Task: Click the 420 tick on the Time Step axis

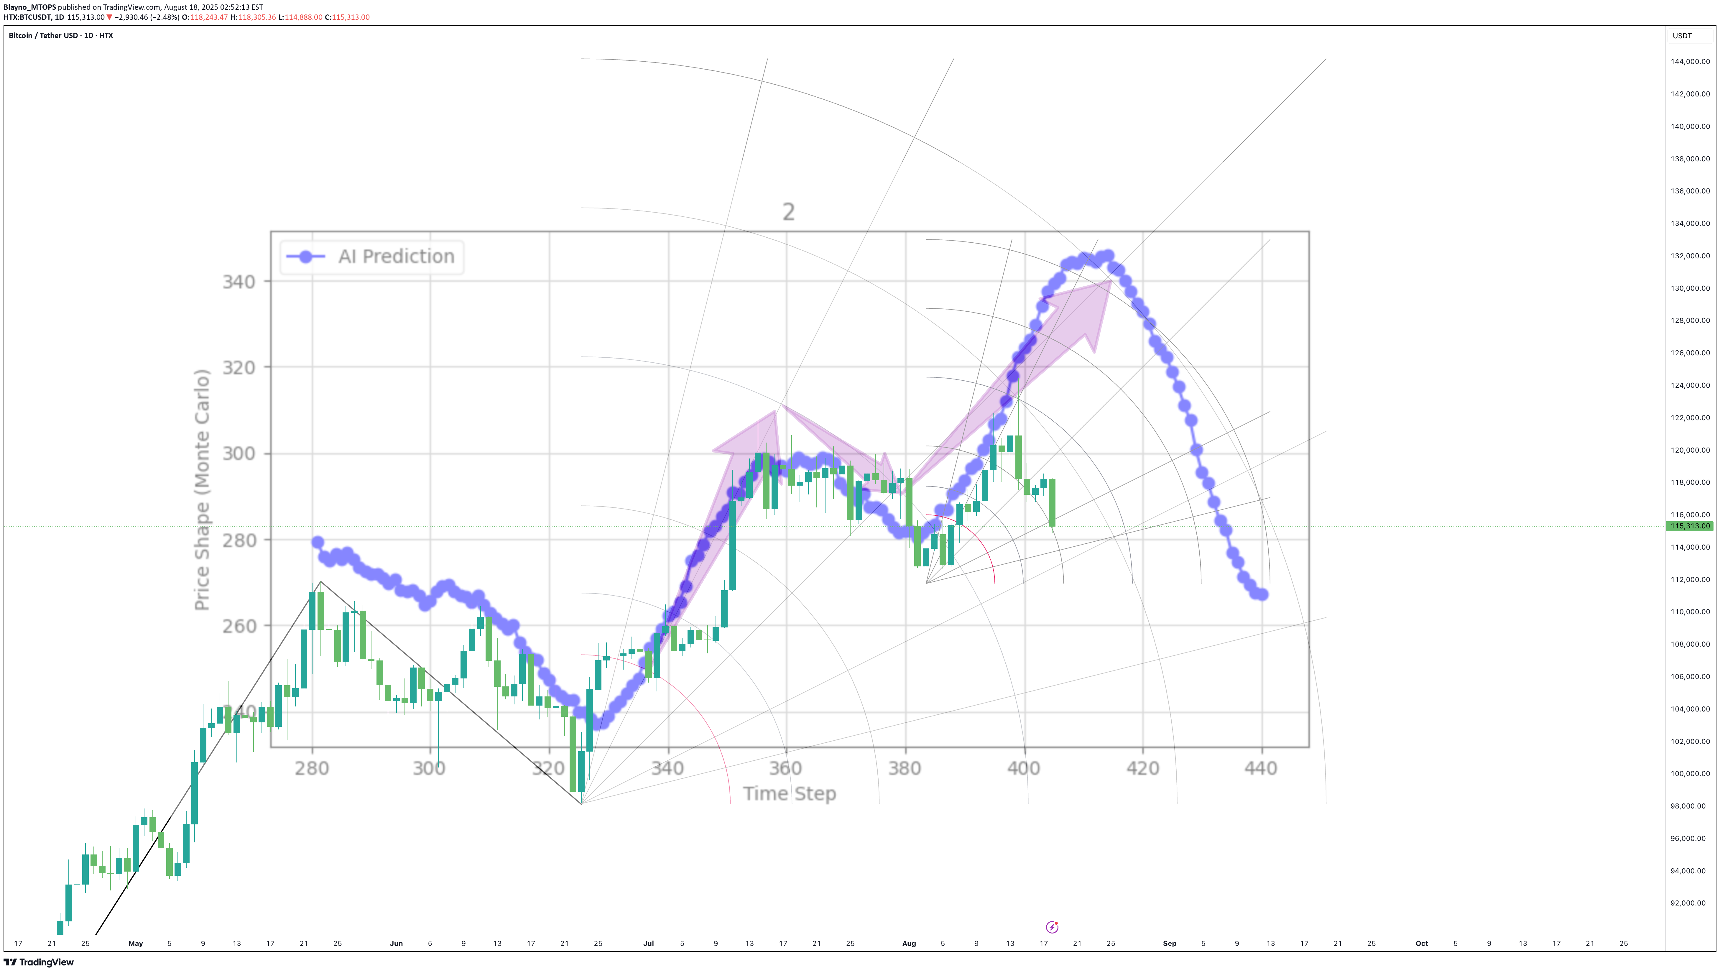Action: [x=1143, y=768]
